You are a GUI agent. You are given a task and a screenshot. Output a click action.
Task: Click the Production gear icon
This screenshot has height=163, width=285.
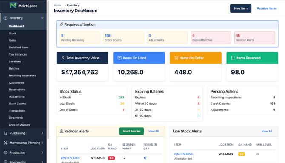pos(6,152)
